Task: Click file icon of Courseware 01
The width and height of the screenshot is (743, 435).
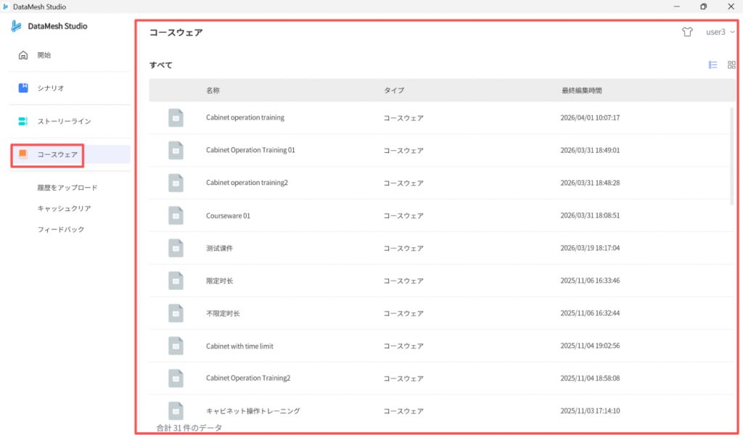Action: (x=176, y=215)
